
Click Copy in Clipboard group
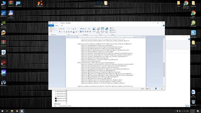55,30
